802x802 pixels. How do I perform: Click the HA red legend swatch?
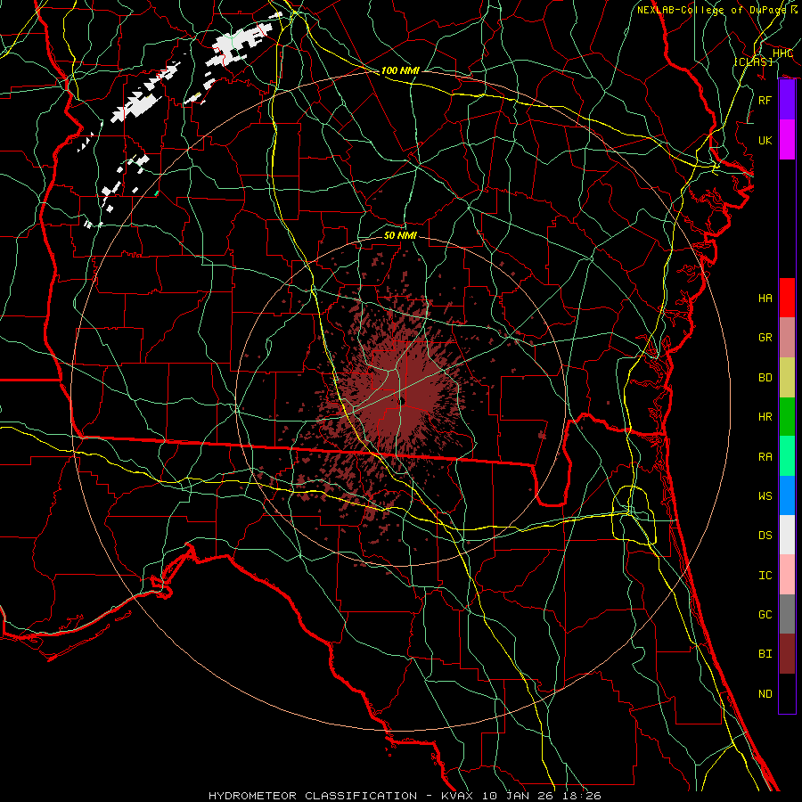pos(787,298)
